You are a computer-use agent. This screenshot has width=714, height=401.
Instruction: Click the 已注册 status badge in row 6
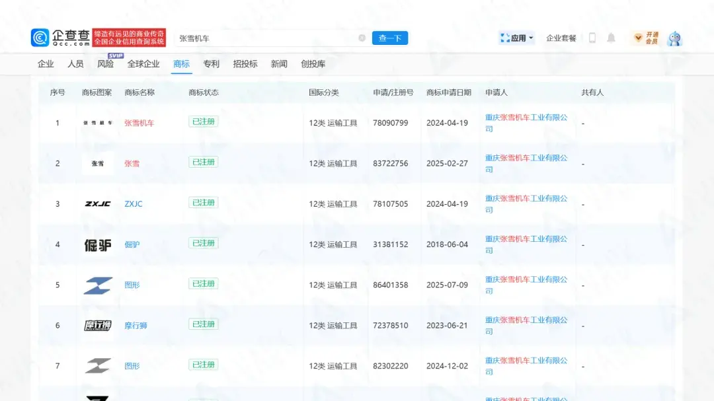pos(204,324)
